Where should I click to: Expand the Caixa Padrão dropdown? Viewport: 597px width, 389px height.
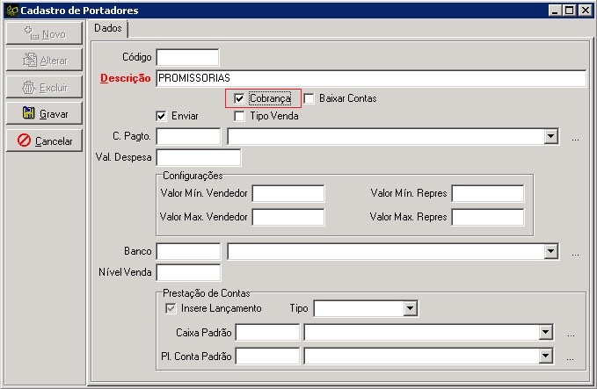[x=545, y=333]
